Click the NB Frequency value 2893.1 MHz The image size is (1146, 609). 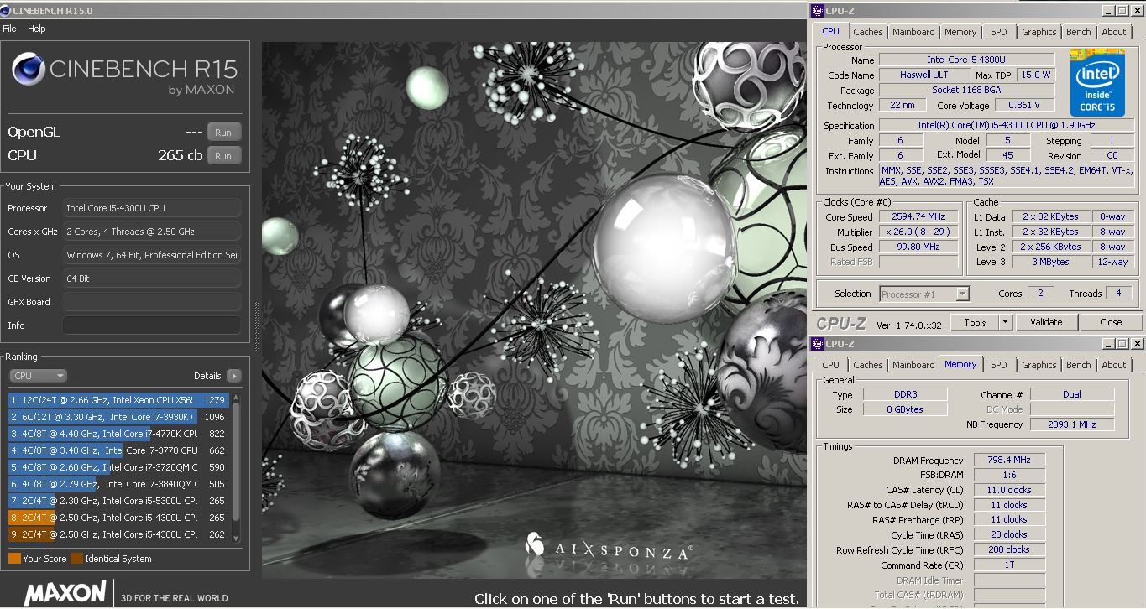[x=1072, y=425]
